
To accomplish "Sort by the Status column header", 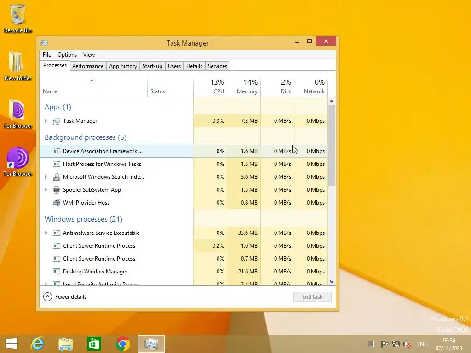I will tap(170, 87).
